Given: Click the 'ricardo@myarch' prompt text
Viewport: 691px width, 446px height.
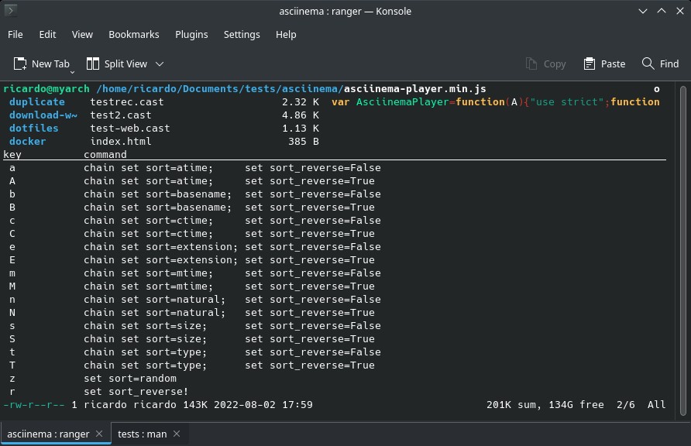Looking at the screenshot, I should click(x=46, y=88).
